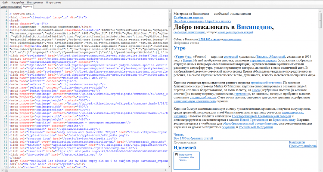Follow the Перейти к навигации link
The width and height of the screenshot is (323, 172).
point(189,21)
